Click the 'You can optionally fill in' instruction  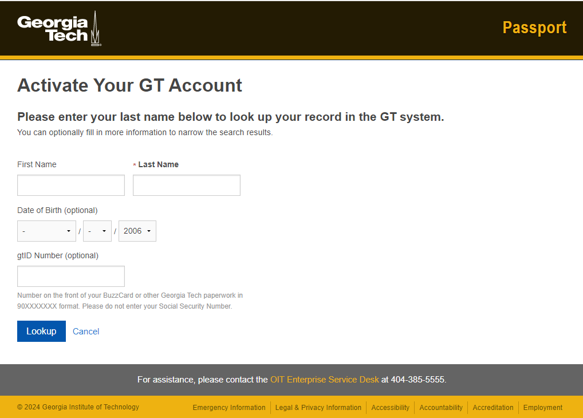145,132
